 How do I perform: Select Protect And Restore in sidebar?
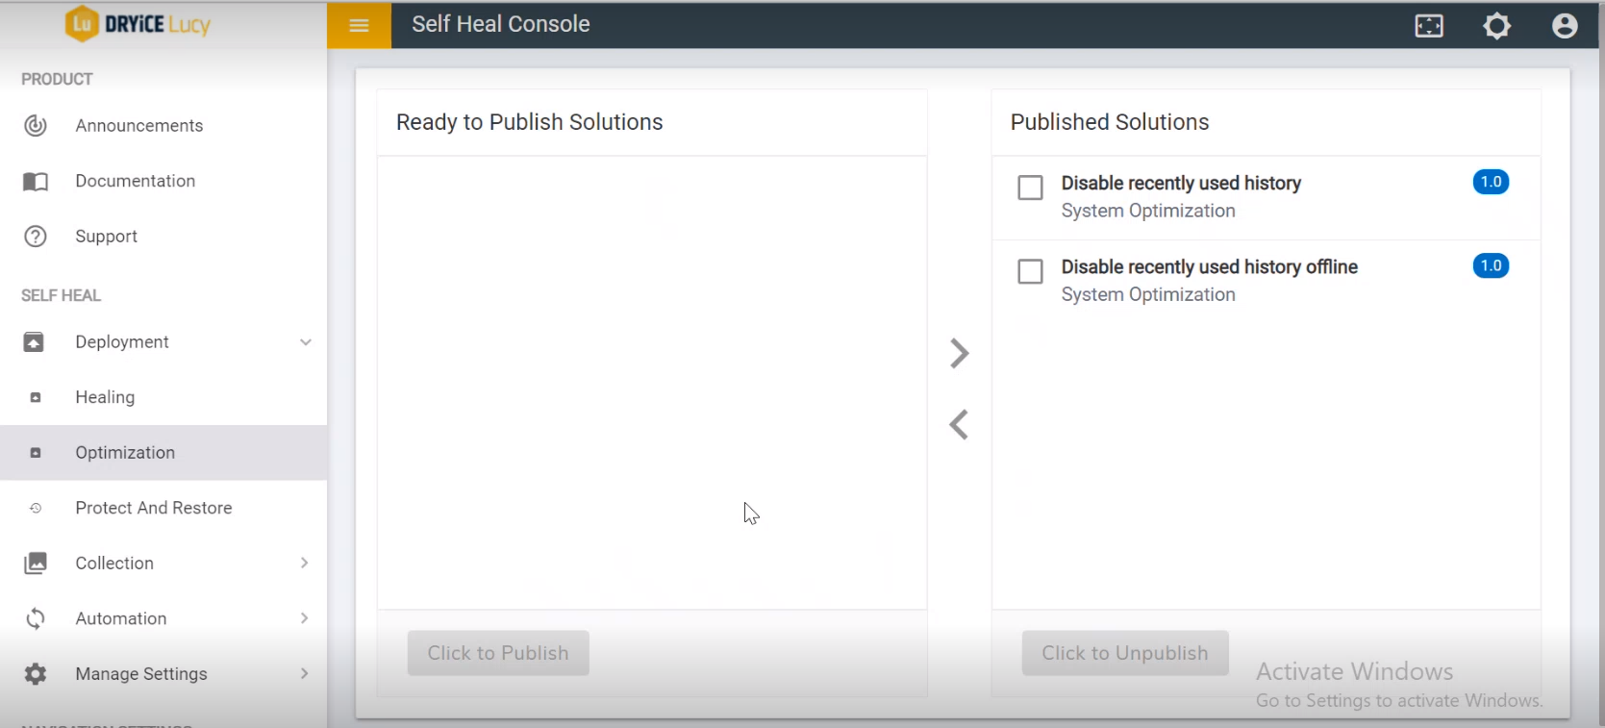(154, 508)
